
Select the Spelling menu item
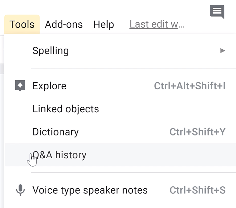120,51
